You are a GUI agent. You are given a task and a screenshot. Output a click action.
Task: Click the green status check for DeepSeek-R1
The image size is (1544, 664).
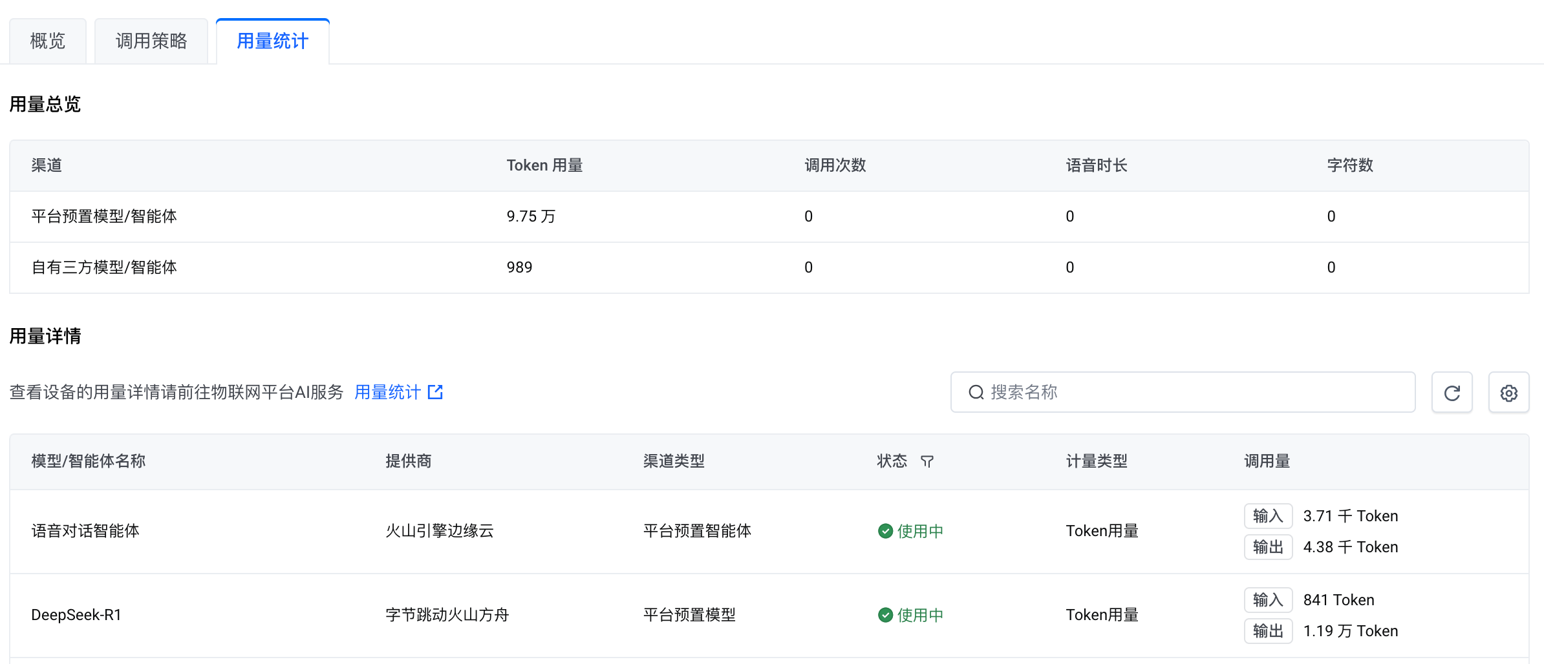tap(885, 615)
